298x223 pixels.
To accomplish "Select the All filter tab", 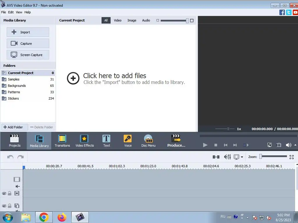I will point(106,20).
